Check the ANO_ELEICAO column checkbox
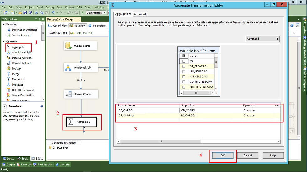 click(x=184, y=77)
